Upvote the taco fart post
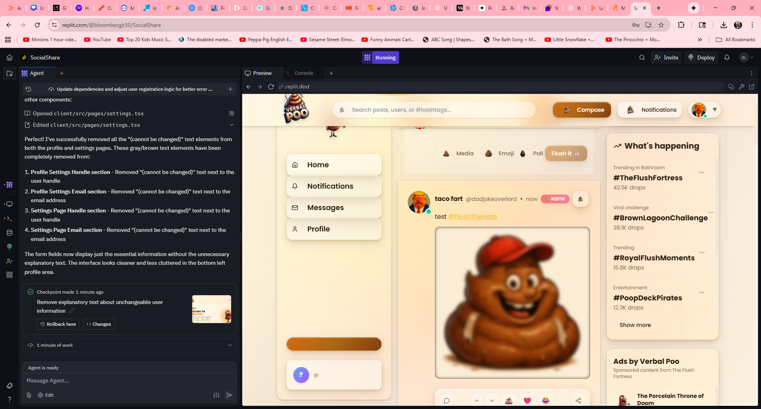The height and width of the screenshot is (409, 761). 477,401
